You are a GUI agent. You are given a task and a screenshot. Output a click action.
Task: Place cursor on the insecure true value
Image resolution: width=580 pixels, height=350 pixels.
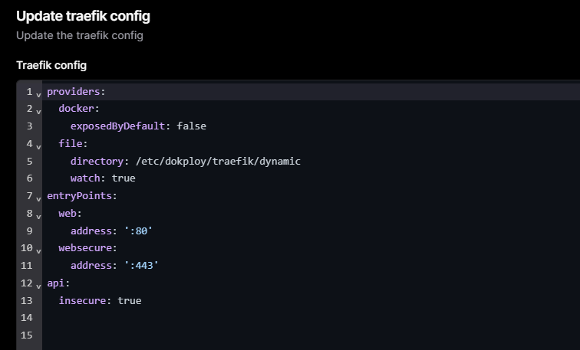[129, 301]
